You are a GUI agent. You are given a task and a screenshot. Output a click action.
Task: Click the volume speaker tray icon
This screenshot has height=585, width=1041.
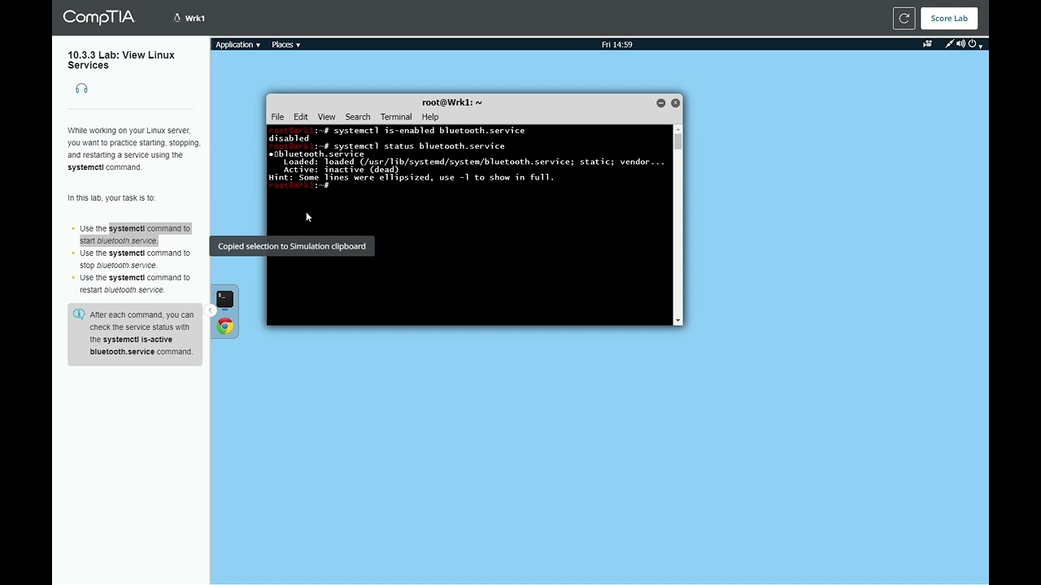(x=960, y=45)
